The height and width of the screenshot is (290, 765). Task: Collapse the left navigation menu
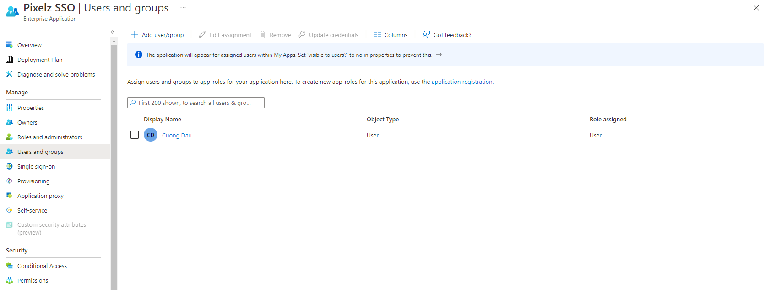[x=113, y=32]
